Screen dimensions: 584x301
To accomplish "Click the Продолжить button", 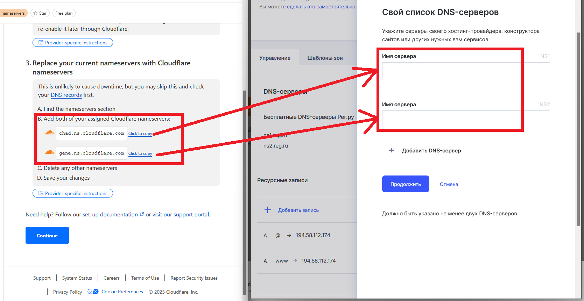I will [x=406, y=184].
